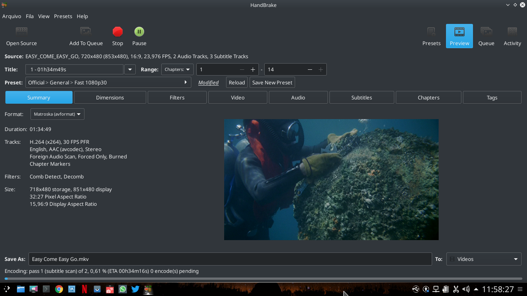This screenshot has height=296, width=527.
Task: Open the Fila menu
Action: (30, 16)
